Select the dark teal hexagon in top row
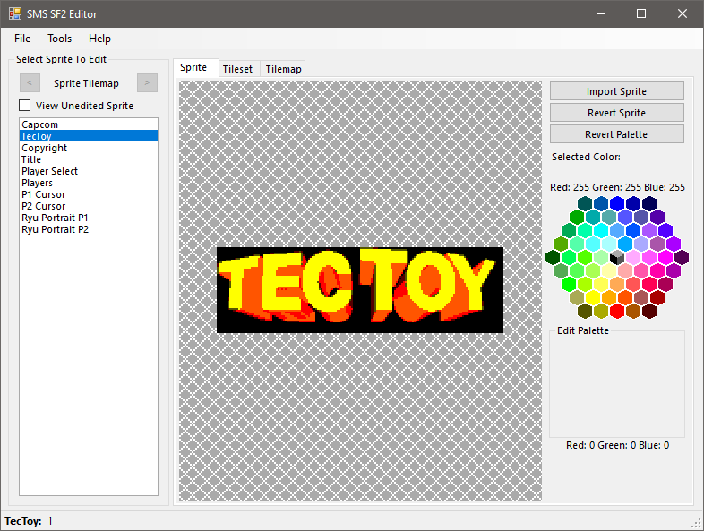The height and width of the screenshot is (531, 704). click(x=585, y=203)
